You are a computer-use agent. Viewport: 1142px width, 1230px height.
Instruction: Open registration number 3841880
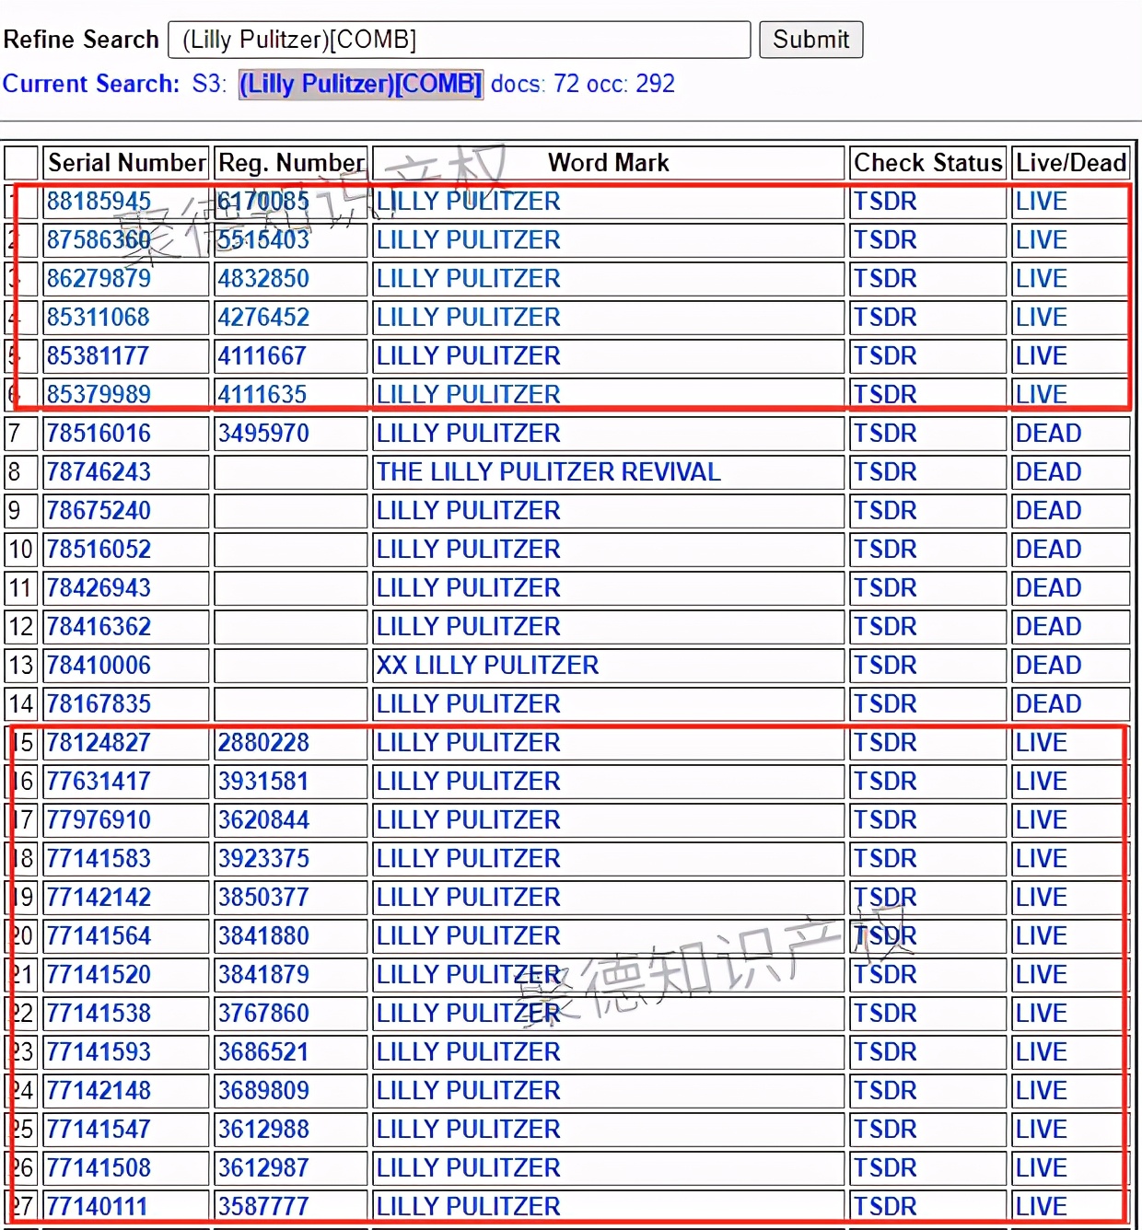pos(263,935)
